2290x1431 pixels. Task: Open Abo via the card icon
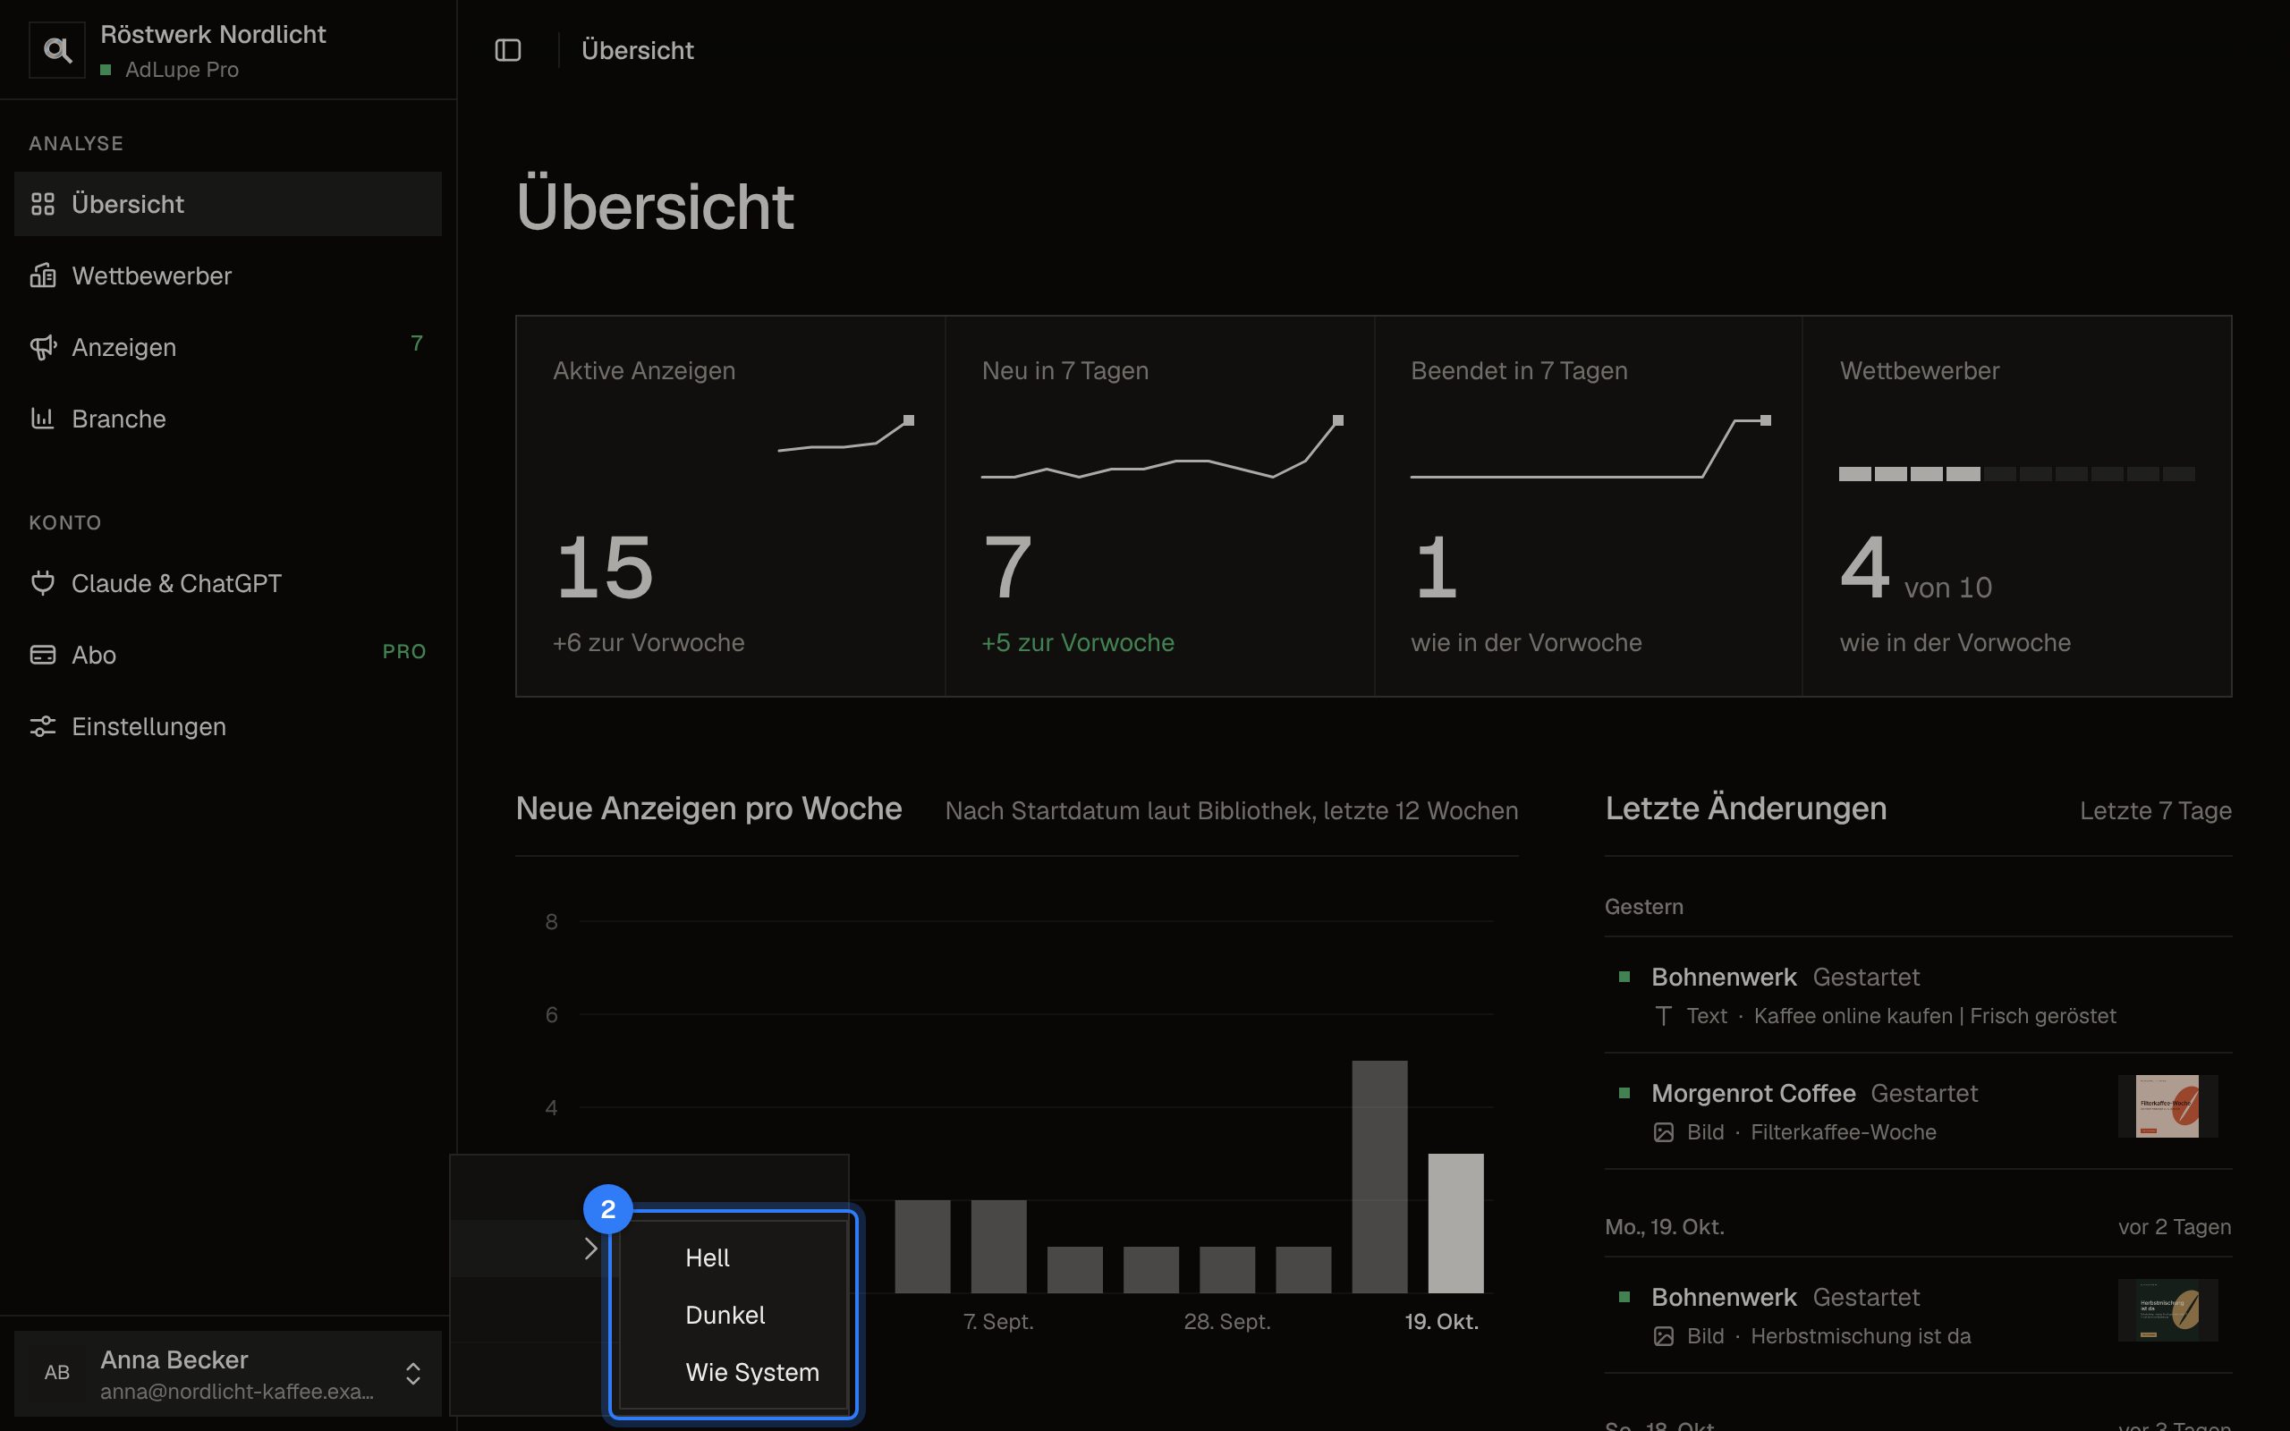point(43,655)
